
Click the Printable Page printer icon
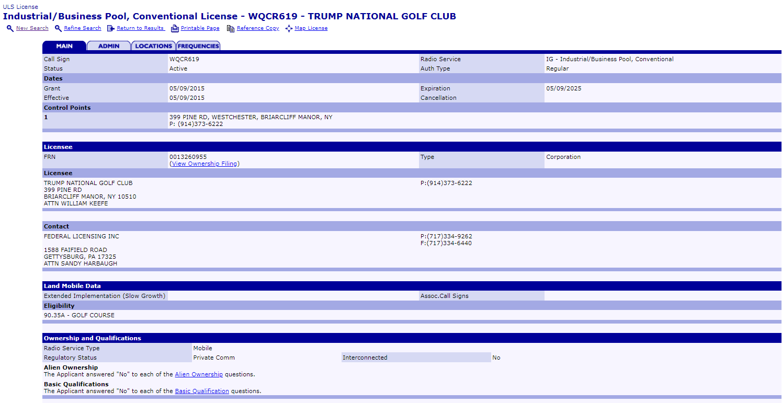pyautogui.click(x=175, y=28)
